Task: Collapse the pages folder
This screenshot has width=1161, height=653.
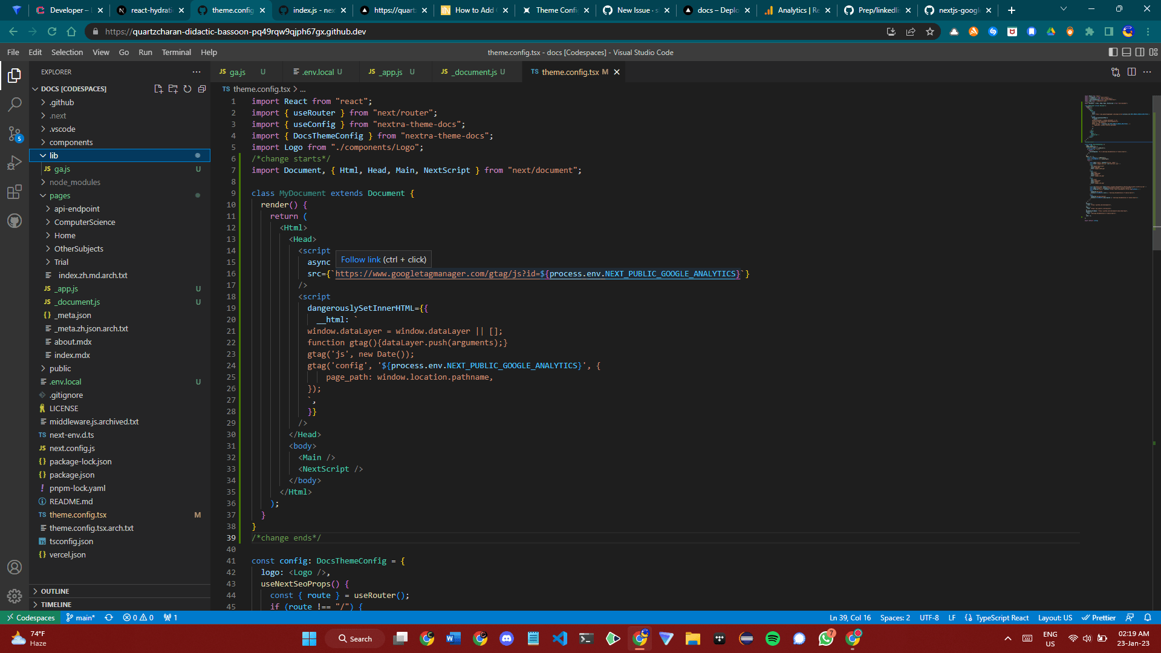Action: pyautogui.click(x=60, y=195)
